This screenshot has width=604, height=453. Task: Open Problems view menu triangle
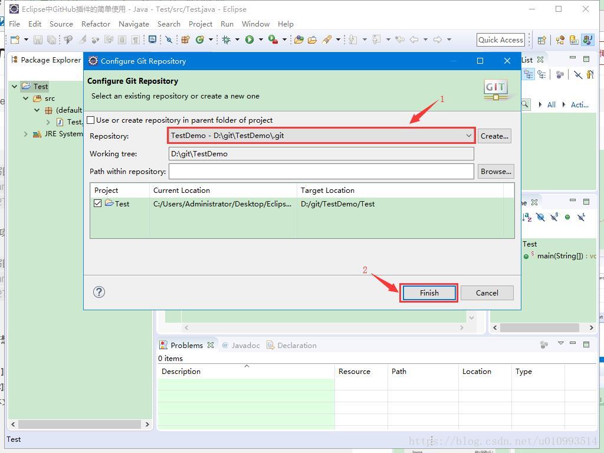point(561,343)
